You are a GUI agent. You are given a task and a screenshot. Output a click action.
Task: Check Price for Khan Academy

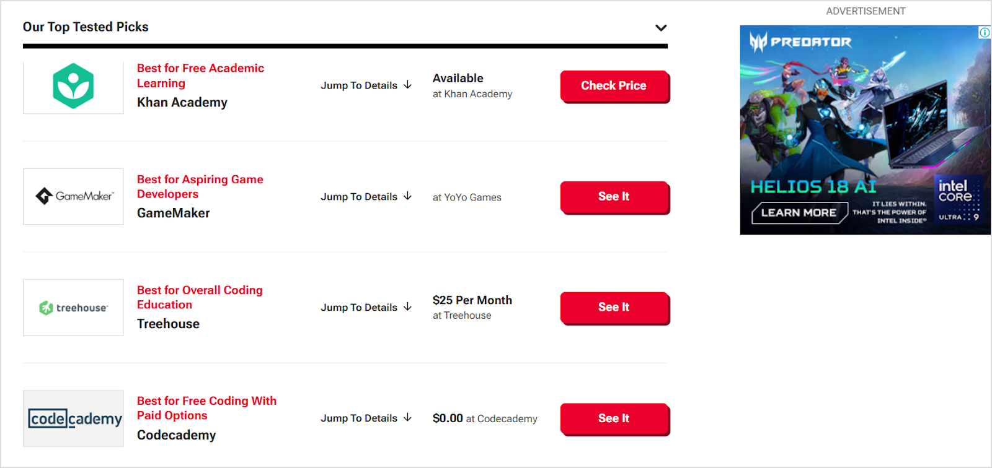tap(614, 85)
